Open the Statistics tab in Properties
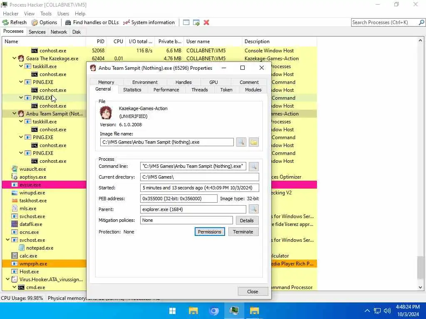Viewport: 426px width, 319px height. [132, 90]
